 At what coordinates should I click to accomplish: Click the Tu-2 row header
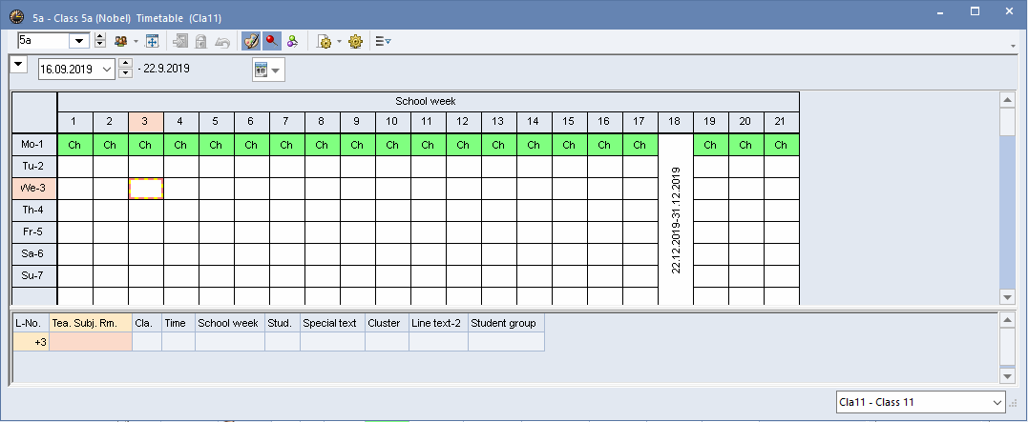point(34,167)
